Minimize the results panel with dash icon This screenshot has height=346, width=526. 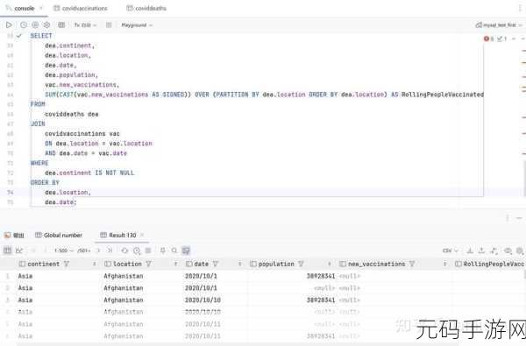coord(519,218)
